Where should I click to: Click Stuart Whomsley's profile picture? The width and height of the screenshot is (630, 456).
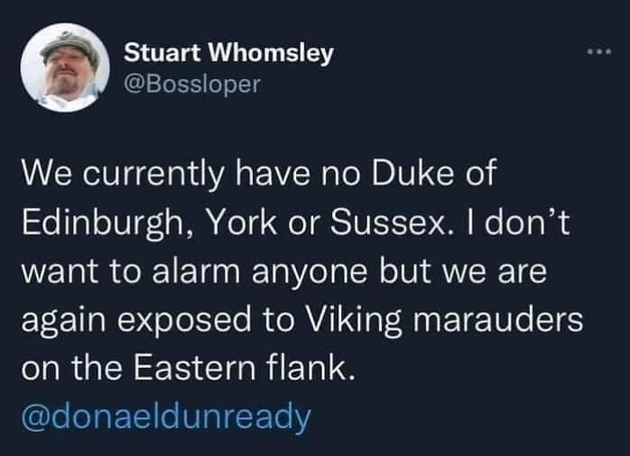pos(64,67)
